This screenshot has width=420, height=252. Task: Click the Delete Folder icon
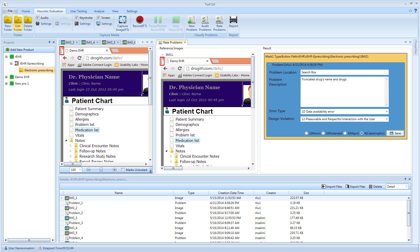[x=28, y=20]
